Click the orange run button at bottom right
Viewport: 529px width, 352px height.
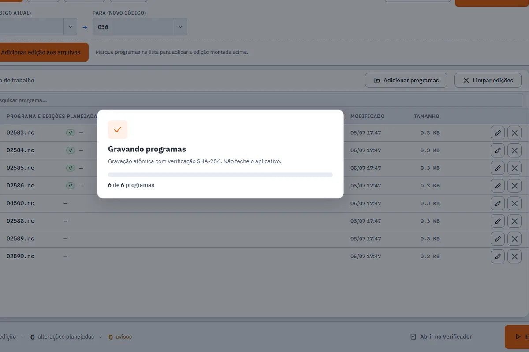[517, 337]
